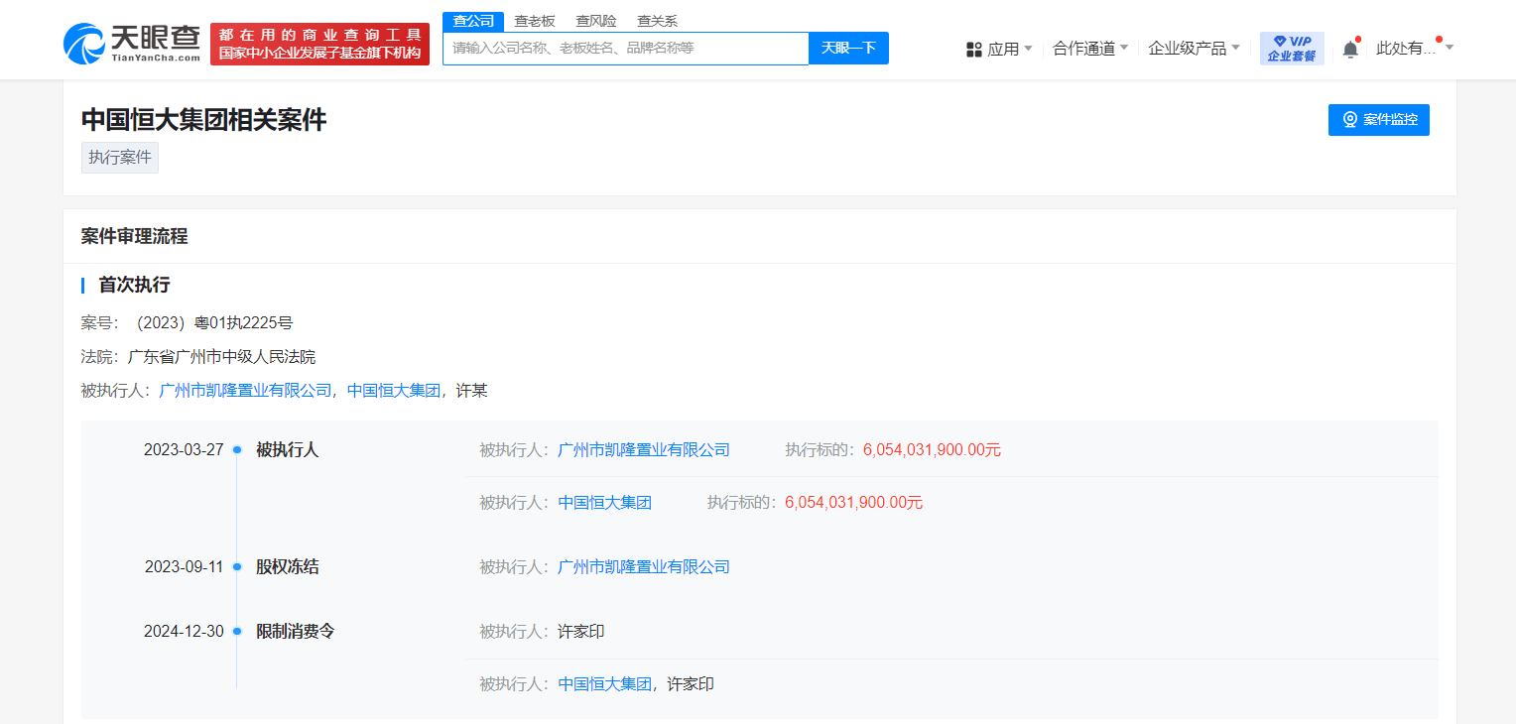The width and height of the screenshot is (1516, 724).
Task: Click the 执行案件 tag
Action: tap(120, 158)
